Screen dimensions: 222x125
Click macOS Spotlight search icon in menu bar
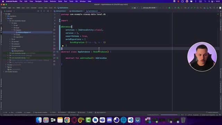click(x=209, y=1)
